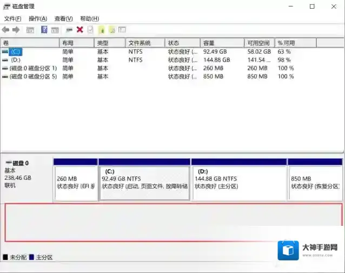Sort by the 类型 column header
Viewport: 345px width, 273px height.
tap(110, 43)
